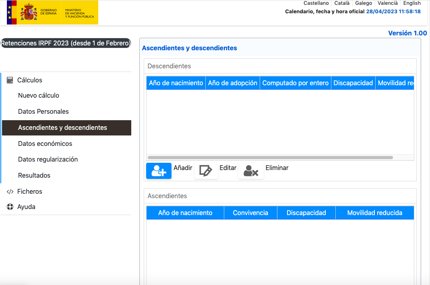Click the official date and time 28/04/2023
The width and height of the screenshot is (430, 285).
393,12
